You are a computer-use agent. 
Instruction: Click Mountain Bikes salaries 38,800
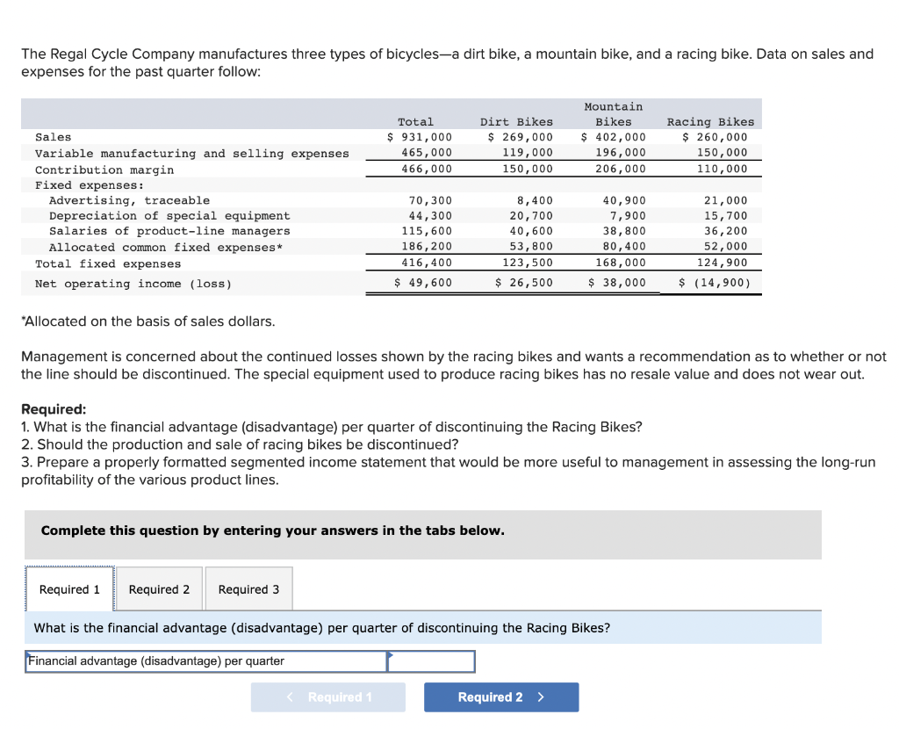(624, 231)
